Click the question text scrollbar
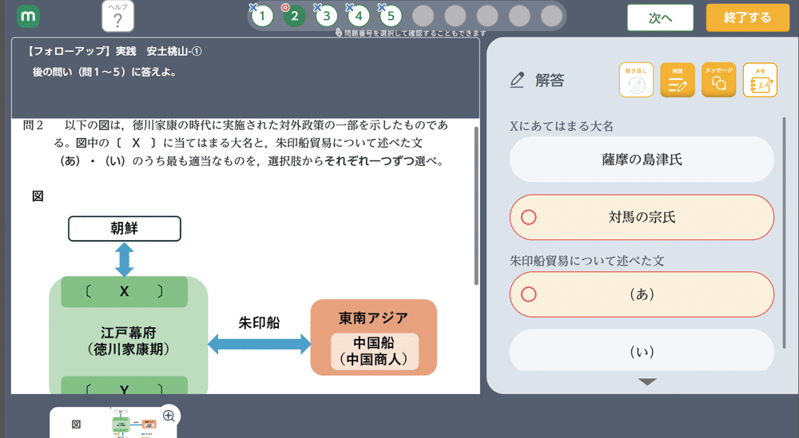The image size is (799, 438). tap(476, 206)
